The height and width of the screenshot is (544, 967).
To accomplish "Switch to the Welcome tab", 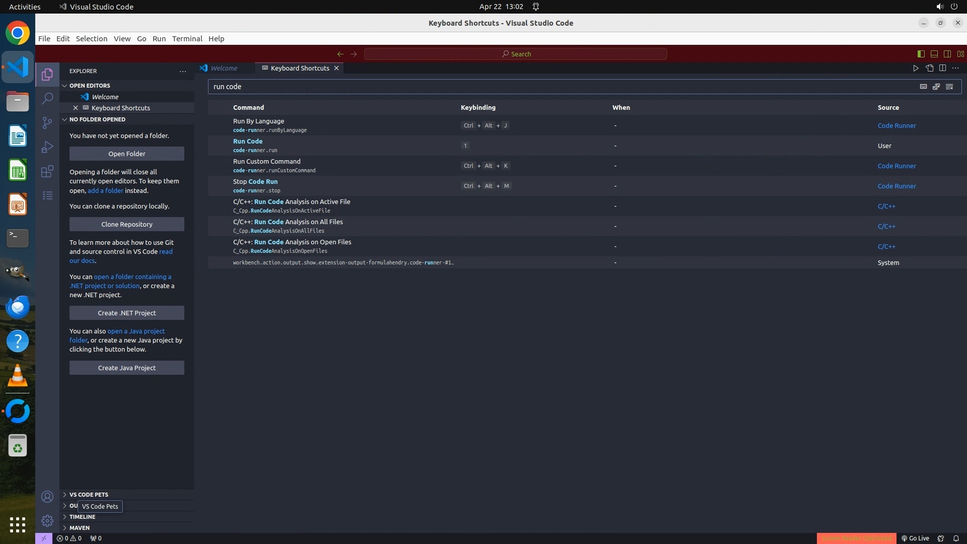I will click(224, 68).
